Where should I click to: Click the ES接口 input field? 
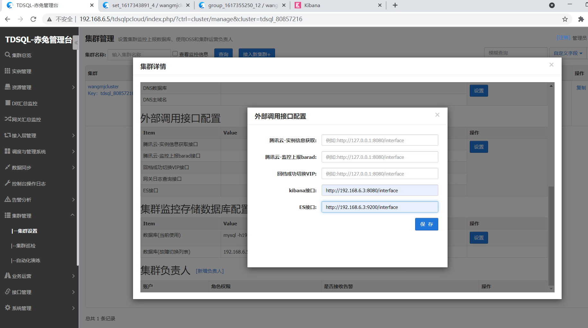(379, 207)
